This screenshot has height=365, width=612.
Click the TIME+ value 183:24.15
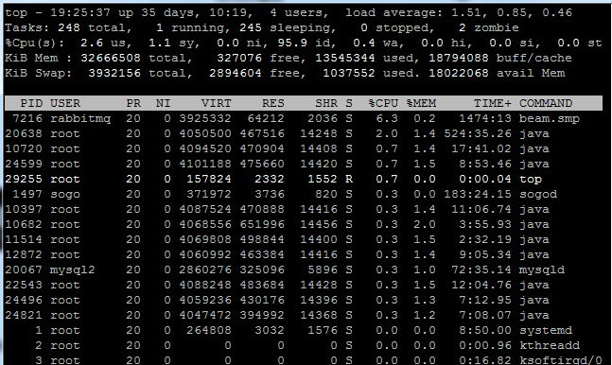tap(478, 194)
